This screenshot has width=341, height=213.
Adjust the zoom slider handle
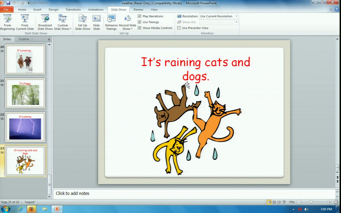click(311, 202)
